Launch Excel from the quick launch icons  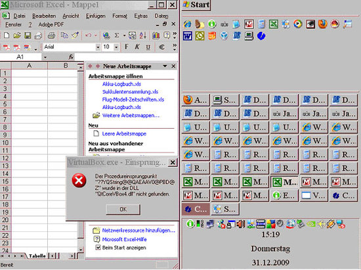click(274, 24)
